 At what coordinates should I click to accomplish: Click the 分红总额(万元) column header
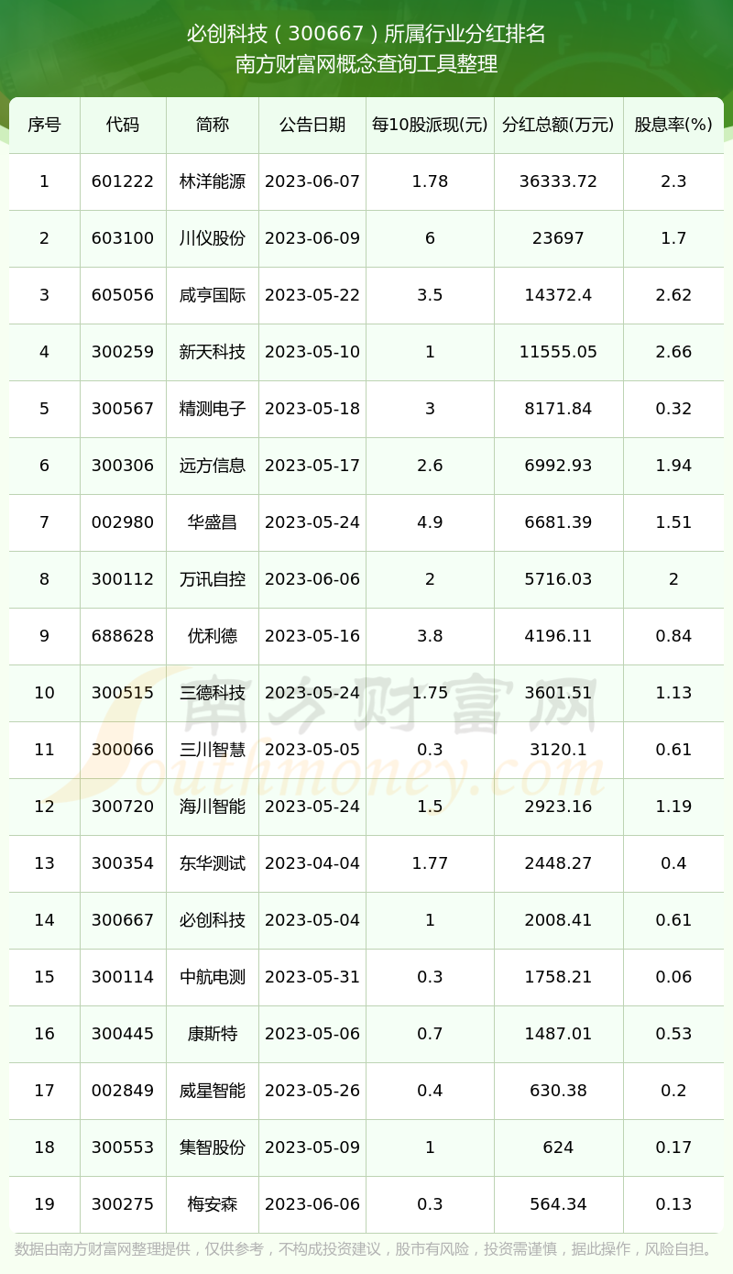(x=558, y=125)
